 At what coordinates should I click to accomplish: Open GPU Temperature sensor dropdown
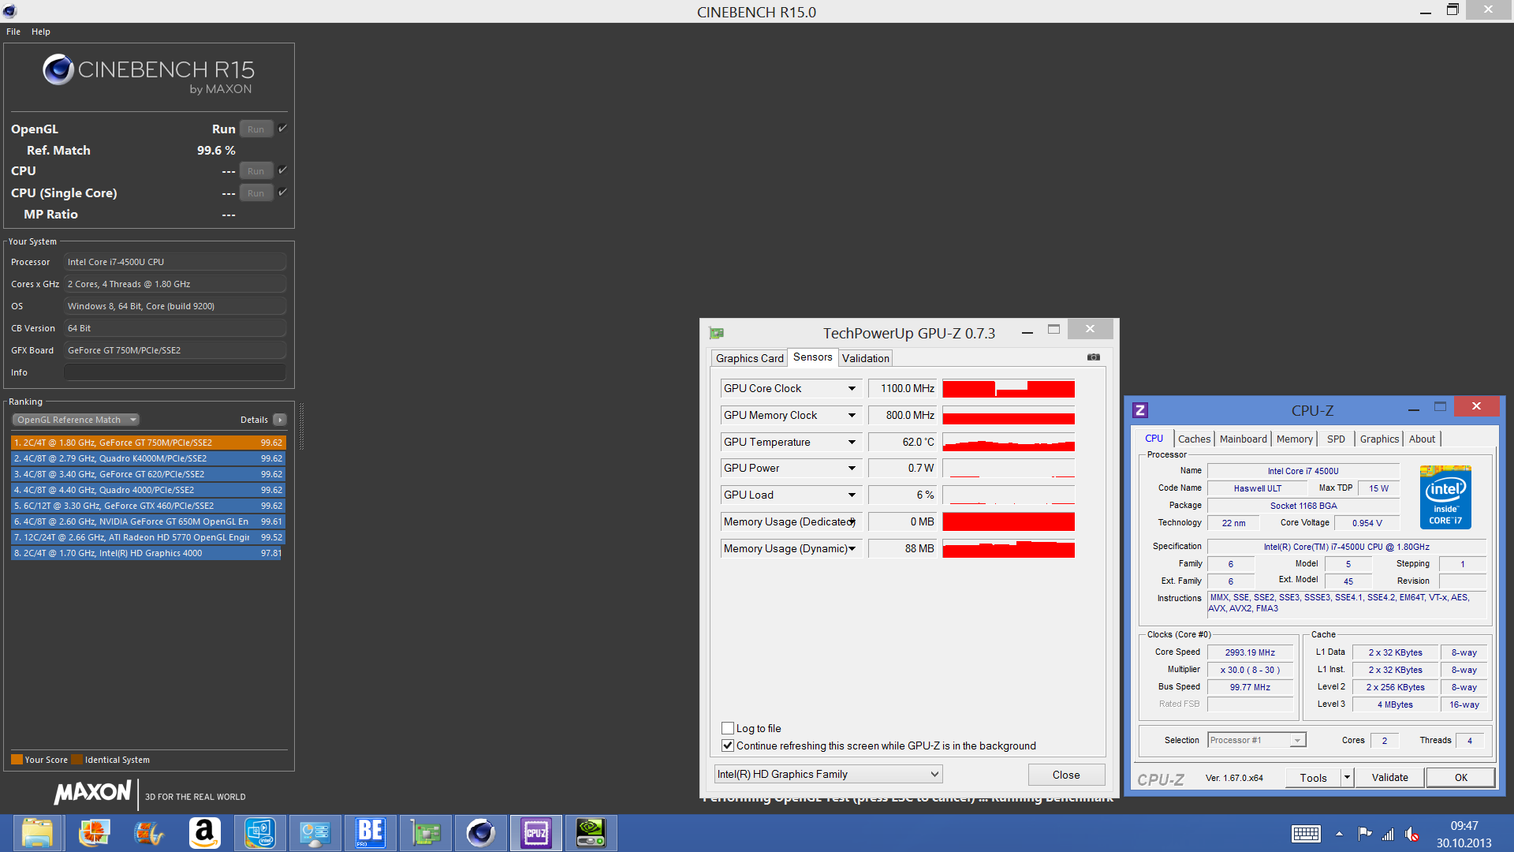pyautogui.click(x=852, y=442)
